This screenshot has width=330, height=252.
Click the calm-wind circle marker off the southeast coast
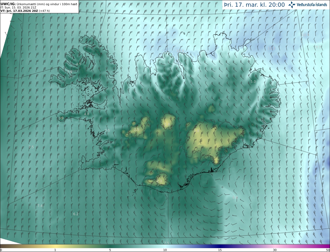(x=222, y=187)
